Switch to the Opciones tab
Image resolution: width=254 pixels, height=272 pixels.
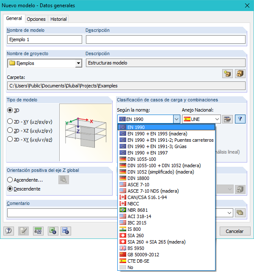36,19
